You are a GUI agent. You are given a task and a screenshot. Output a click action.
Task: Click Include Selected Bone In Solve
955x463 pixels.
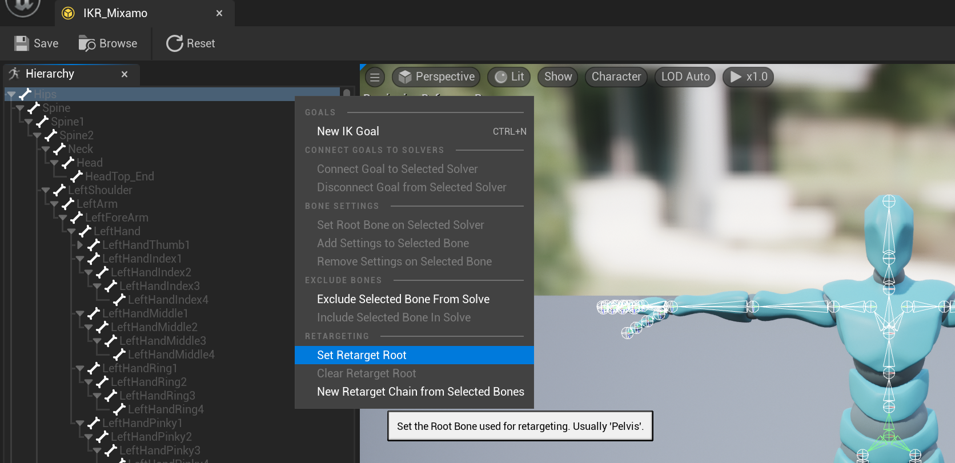(414, 317)
